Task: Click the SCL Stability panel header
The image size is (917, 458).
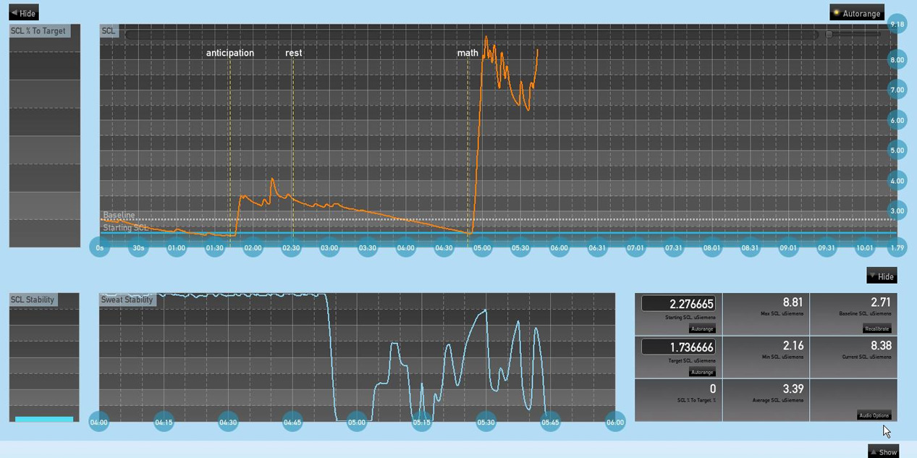Action: (x=33, y=300)
